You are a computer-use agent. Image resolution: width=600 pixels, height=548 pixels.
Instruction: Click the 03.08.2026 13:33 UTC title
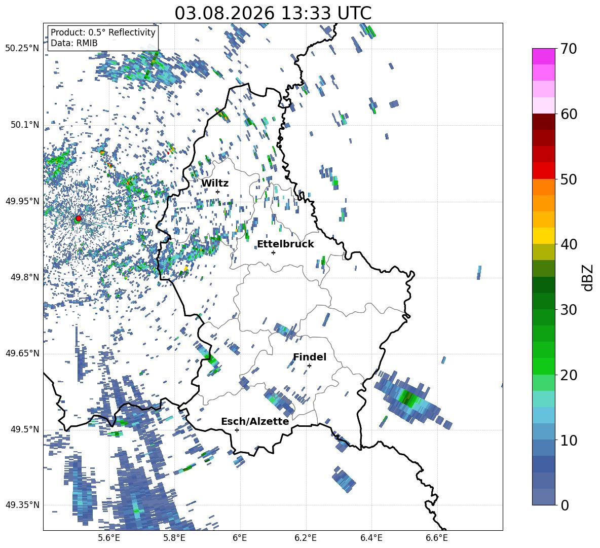[273, 13]
